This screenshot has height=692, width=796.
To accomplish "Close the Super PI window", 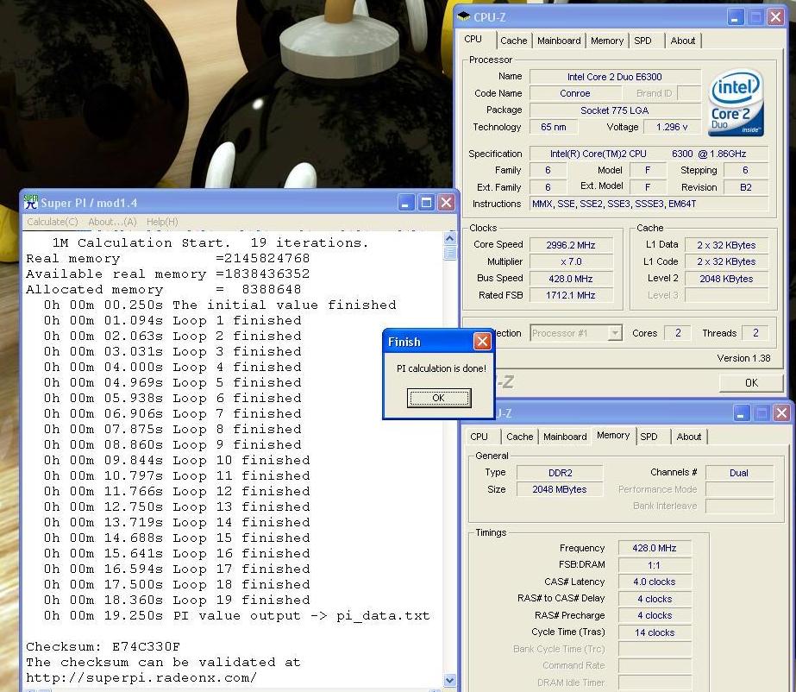I will pos(446,203).
